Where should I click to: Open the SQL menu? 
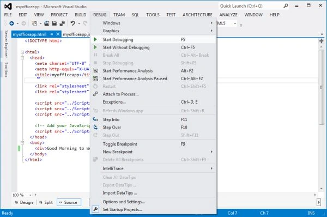click(x=135, y=15)
